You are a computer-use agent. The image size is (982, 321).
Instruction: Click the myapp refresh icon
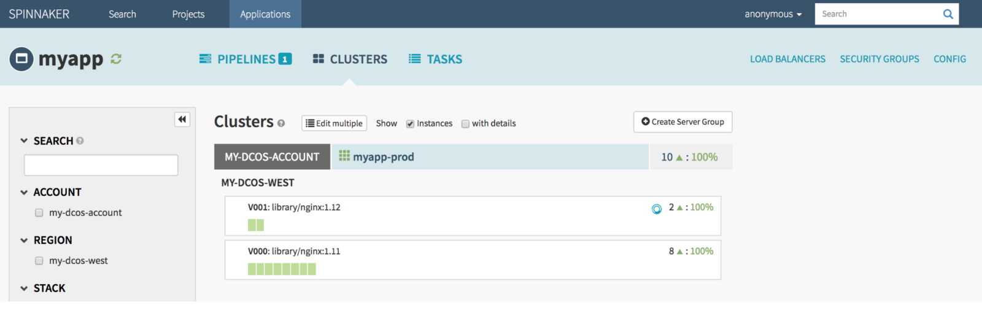[x=116, y=59]
